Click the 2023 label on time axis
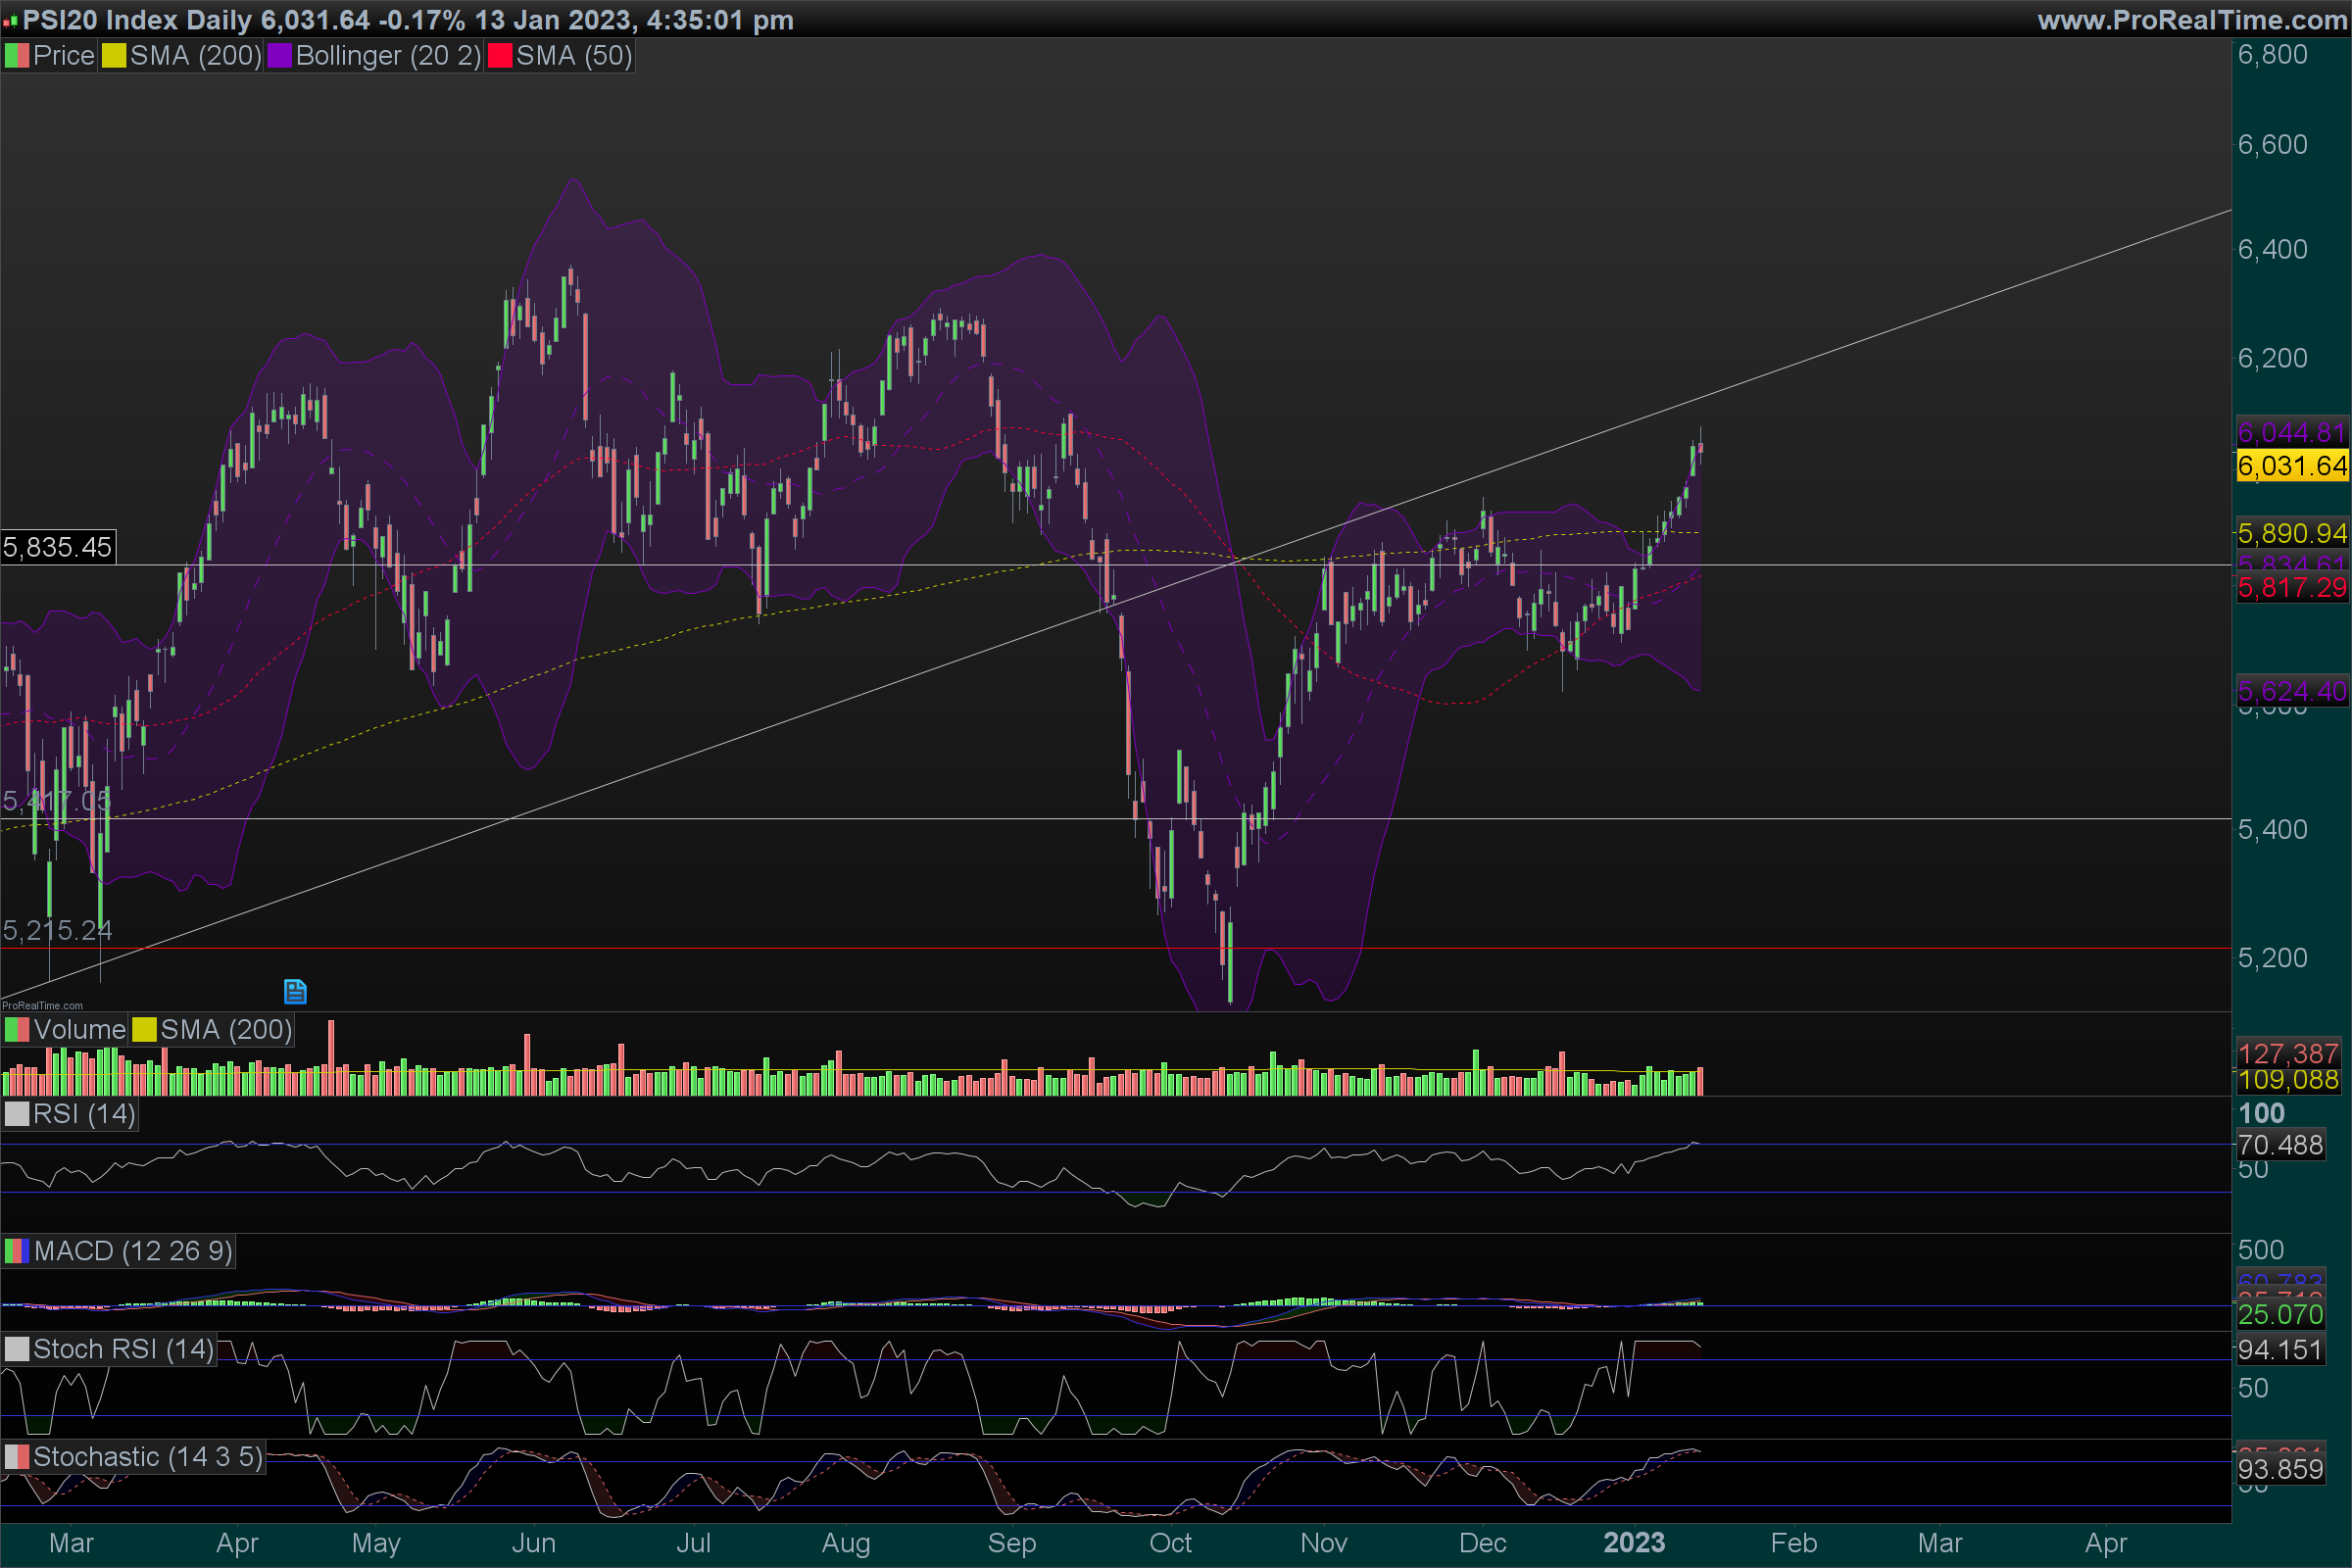The height and width of the screenshot is (1568, 2352). coord(1634,1543)
